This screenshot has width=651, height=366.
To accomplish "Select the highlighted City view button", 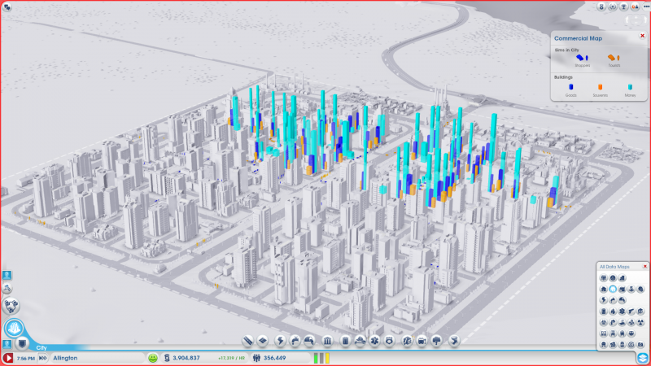I will (x=14, y=329).
